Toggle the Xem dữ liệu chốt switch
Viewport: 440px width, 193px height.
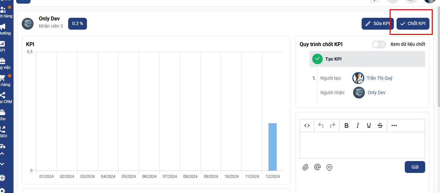[x=379, y=44]
